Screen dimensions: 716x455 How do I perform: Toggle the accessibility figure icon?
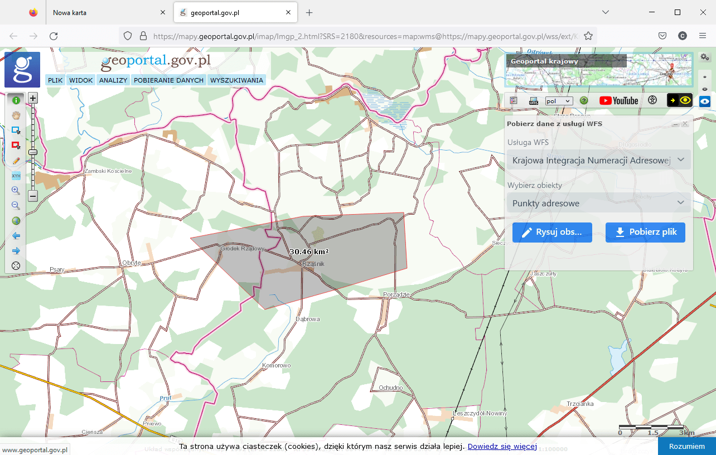(652, 101)
